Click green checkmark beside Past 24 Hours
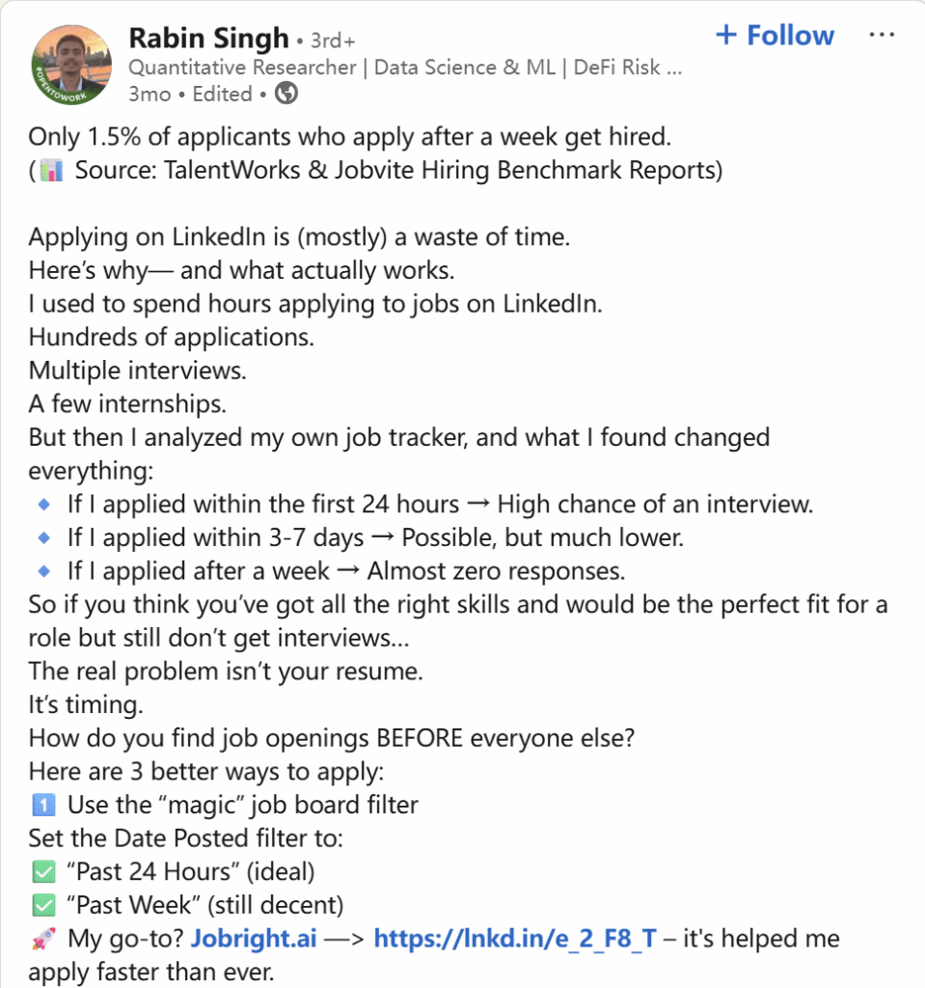This screenshot has width=925, height=988. tap(43, 872)
